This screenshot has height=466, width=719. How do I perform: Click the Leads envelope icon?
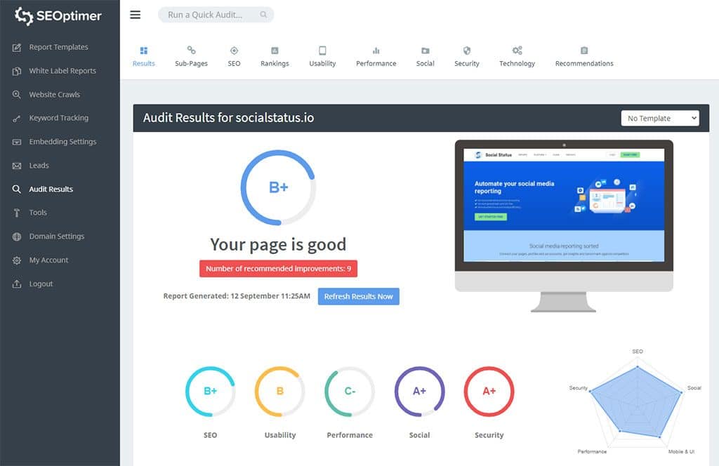pyautogui.click(x=17, y=166)
